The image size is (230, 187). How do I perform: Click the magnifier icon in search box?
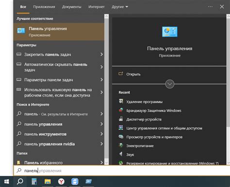coord(19,170)
